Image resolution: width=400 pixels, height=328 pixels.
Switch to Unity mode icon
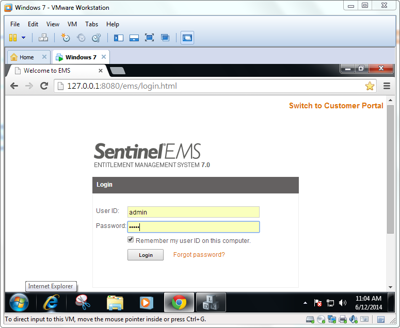pos(165,38)
